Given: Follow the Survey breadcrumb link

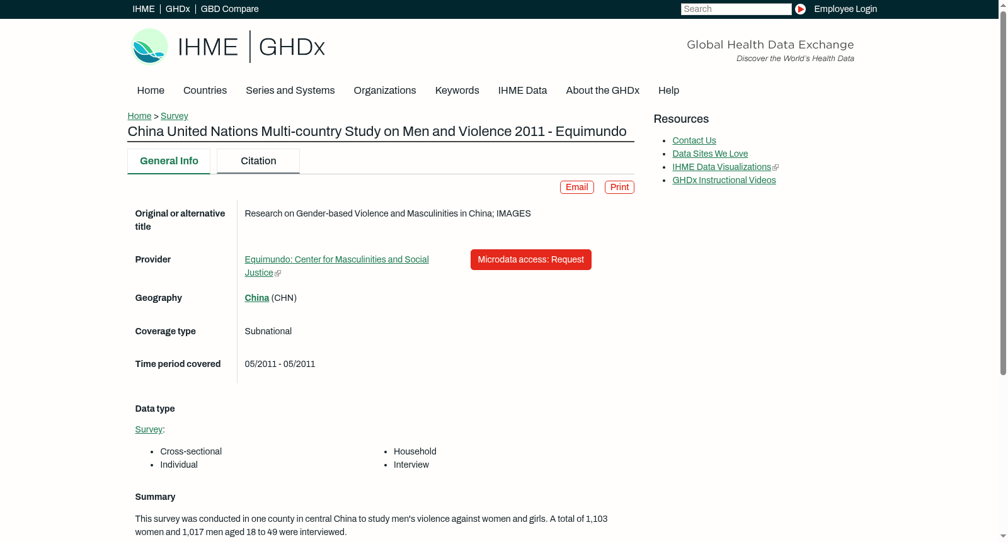Looking at the screenshot, I should [x=175, y=116].
